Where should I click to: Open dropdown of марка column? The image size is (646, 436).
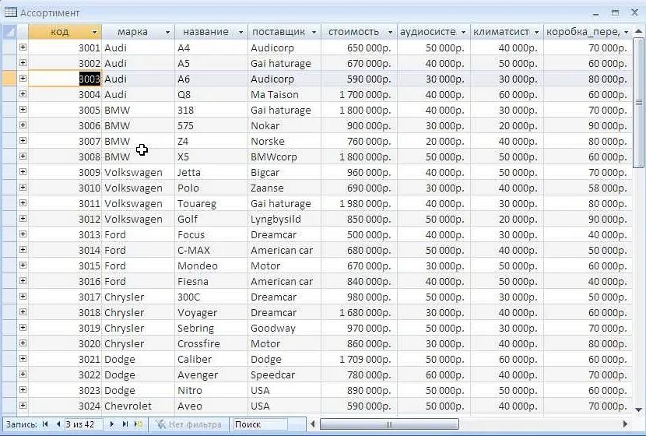pyautogui.click(x=167, y=32)
